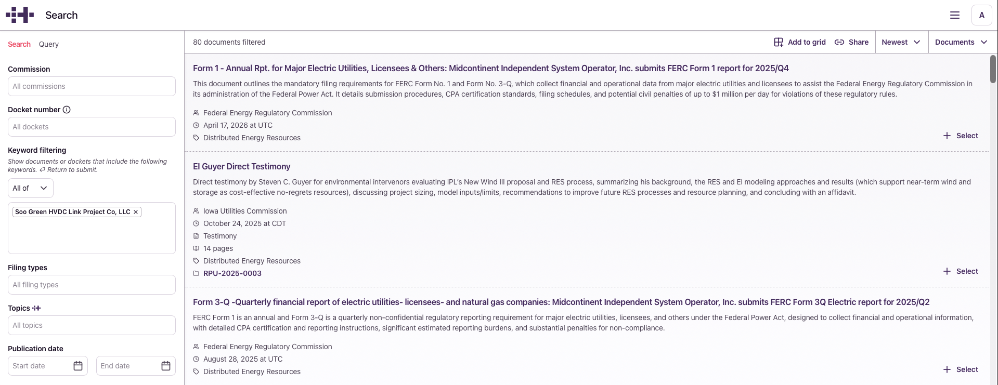Switch to the Search tab
The image size is (998, 385).
point(19,44)
